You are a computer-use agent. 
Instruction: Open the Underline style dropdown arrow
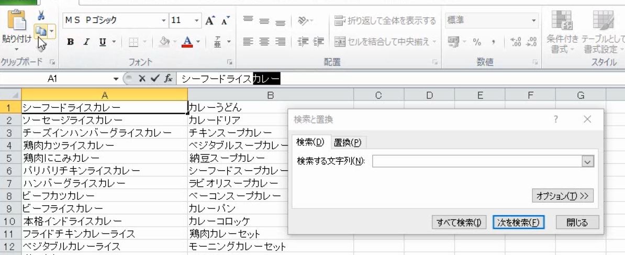114,42
